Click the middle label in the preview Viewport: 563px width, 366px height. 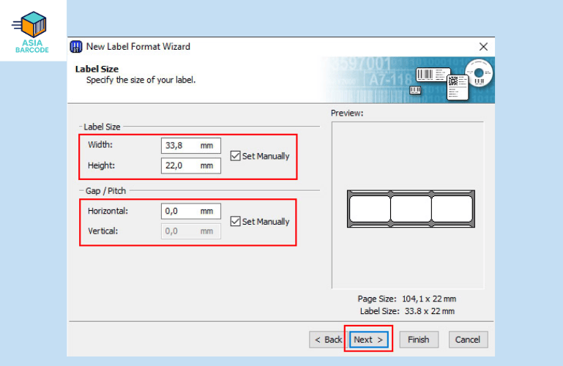pyautogui.click(x=411, y=209)
